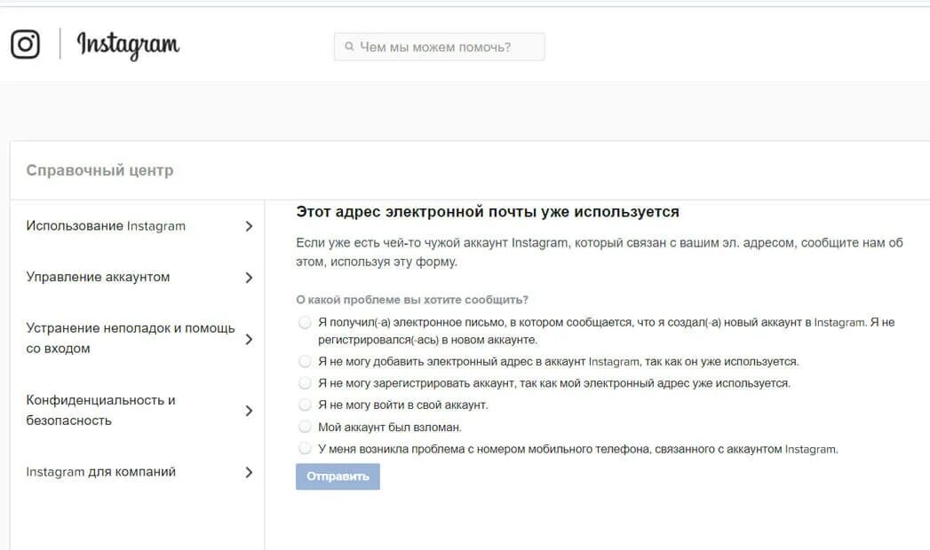Click the 'Отправить' submit button
The width and height of the screenshot is (930, 550).
(338, 476)
